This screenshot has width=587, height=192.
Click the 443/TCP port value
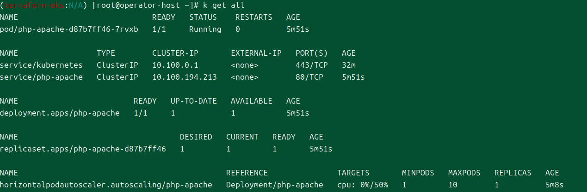pos(312,65)
